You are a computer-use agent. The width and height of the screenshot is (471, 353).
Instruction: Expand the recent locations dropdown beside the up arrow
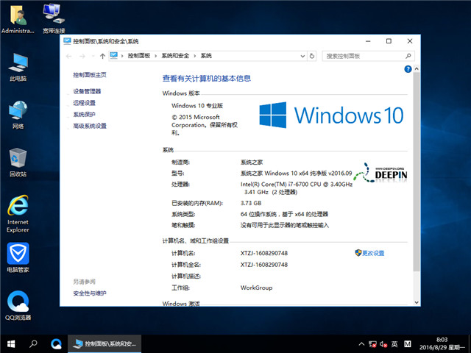pyautogui.click(x=92, y=55)
